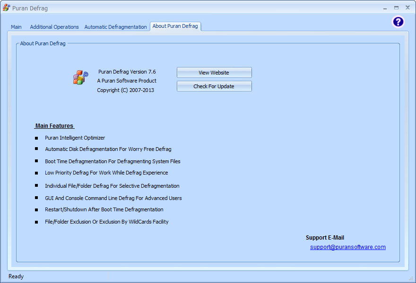416x283 pixels.
Task: Open the Additional Operations tab
Action: click(54, 27)
